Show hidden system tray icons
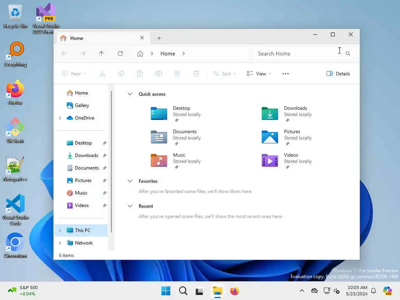This screenshot has height=300, width=400. click(x=302, y=291)
